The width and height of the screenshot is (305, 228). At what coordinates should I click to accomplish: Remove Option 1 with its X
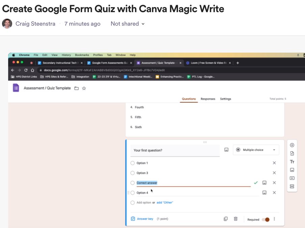(274, 163)
